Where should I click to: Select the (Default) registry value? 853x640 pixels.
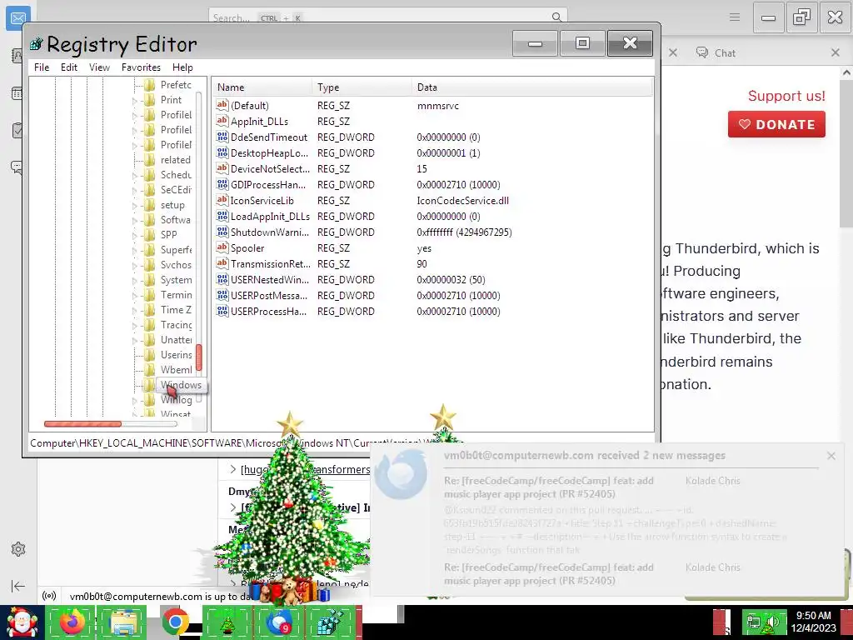tap(250, 106)
